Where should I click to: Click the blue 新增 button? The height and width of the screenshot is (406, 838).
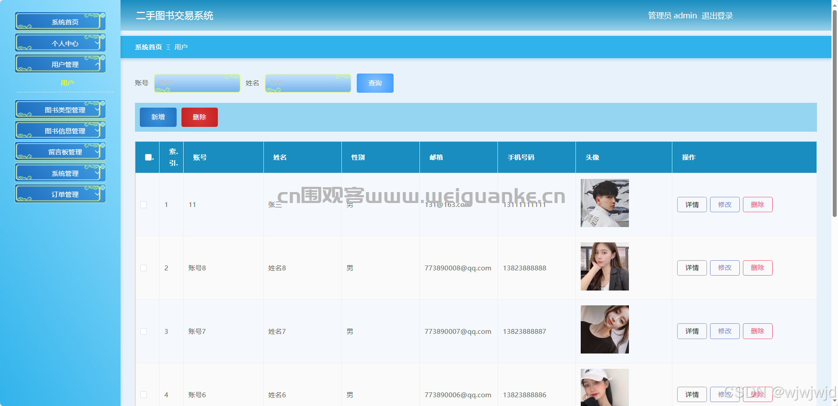[x=158, y=117]
